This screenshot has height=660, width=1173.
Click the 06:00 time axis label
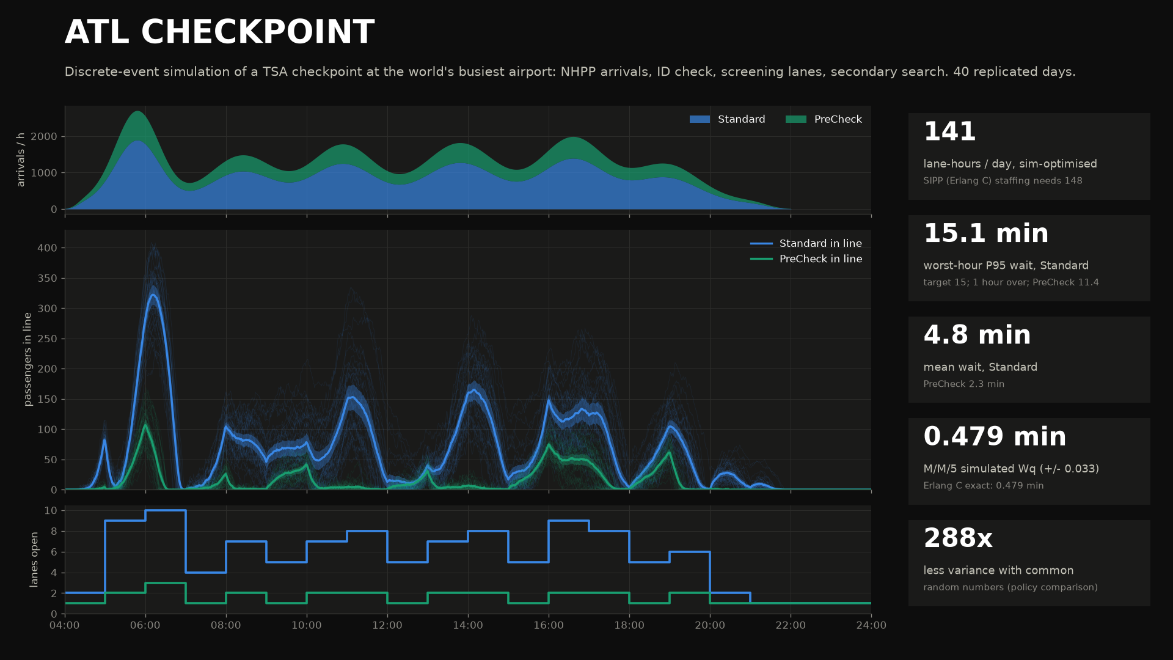coord(145,625)
